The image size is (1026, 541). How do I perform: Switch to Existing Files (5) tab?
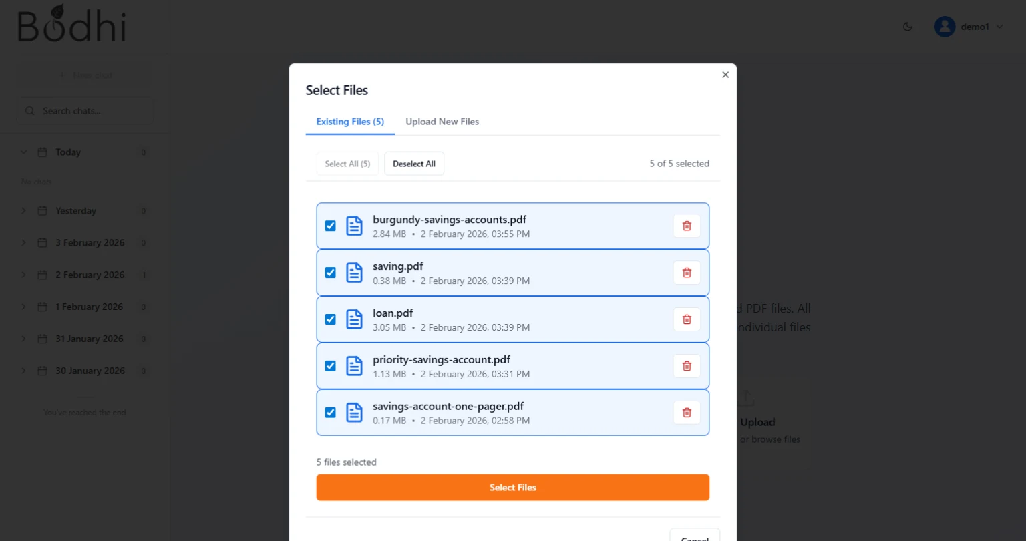pos(350,122)
